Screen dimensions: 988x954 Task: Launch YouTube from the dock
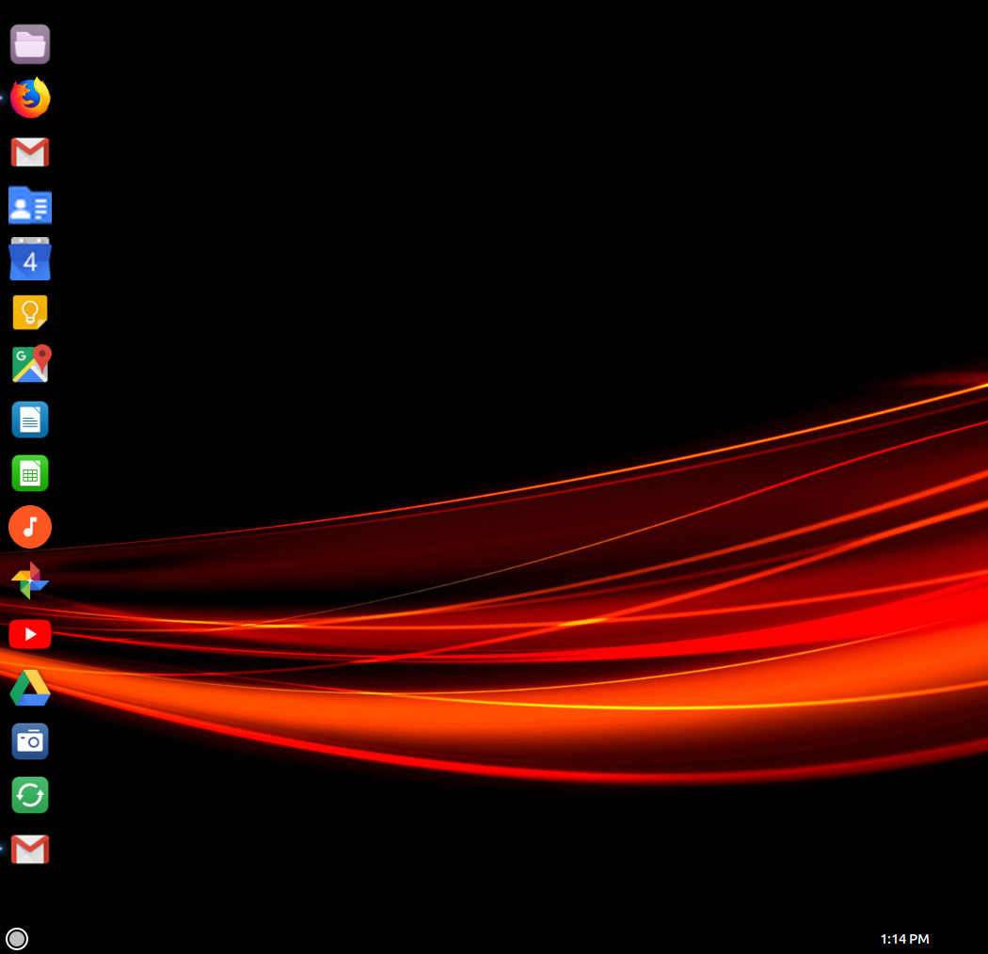tap(30, 633)
